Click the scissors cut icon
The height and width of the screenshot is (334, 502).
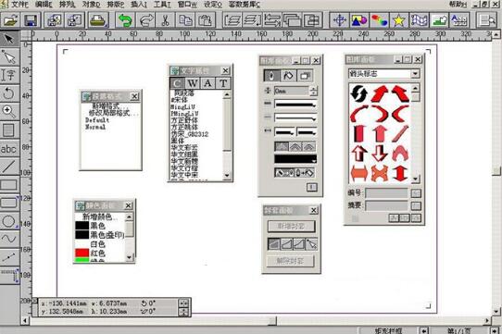click(165, 20)
